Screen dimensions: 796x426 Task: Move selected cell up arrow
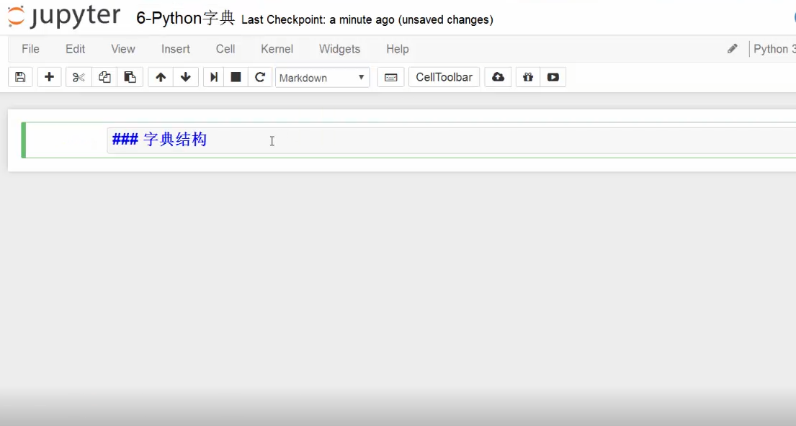161,78
